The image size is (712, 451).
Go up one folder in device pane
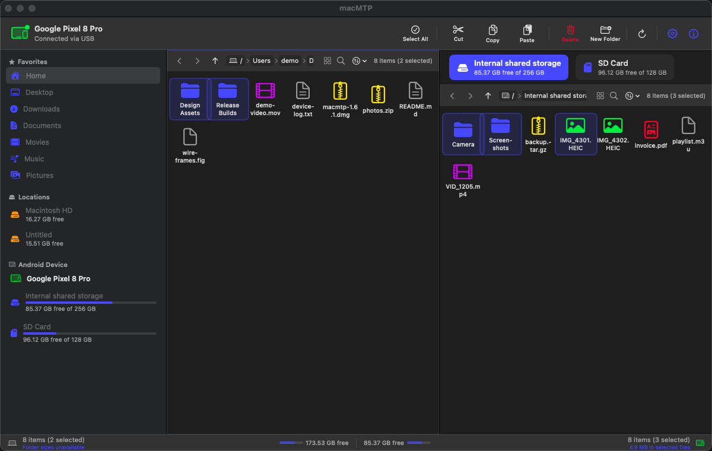coord(488,96)
